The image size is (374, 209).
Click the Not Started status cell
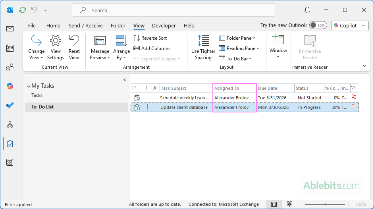309,98
